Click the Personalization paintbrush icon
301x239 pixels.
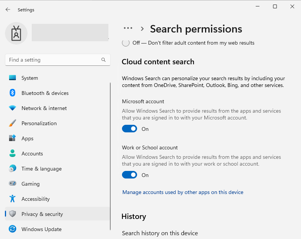12,123
